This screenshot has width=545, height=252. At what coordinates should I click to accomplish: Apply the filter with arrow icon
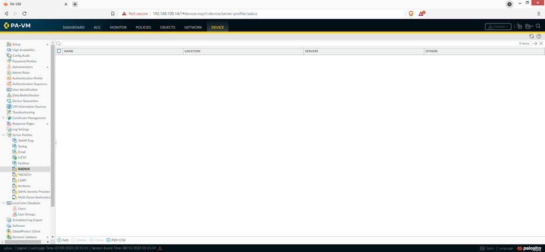click(x=535, y=44)
